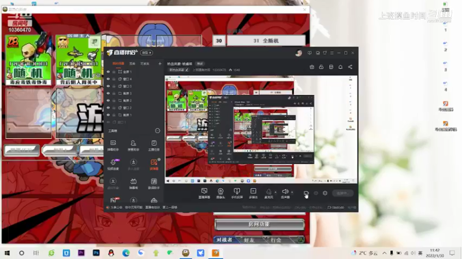Click the share icon above the preview

pos(350,67)
